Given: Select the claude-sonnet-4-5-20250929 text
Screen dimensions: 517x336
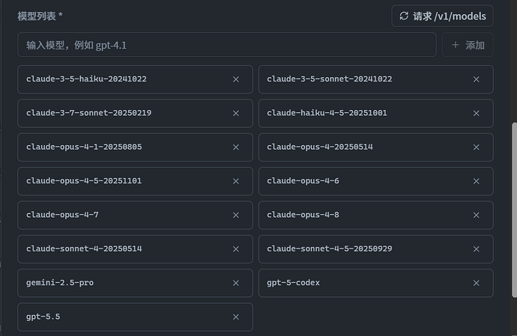Looking at the screenshot, I should pos(330,248).
